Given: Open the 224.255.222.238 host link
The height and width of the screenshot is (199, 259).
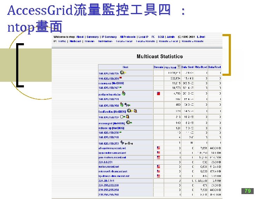Looking at the screenshot, I should tap(109, 185).
